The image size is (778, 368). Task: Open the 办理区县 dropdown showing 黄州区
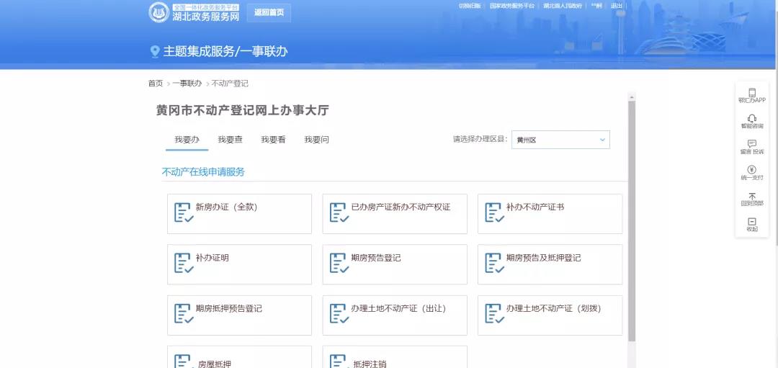point(560,140)
